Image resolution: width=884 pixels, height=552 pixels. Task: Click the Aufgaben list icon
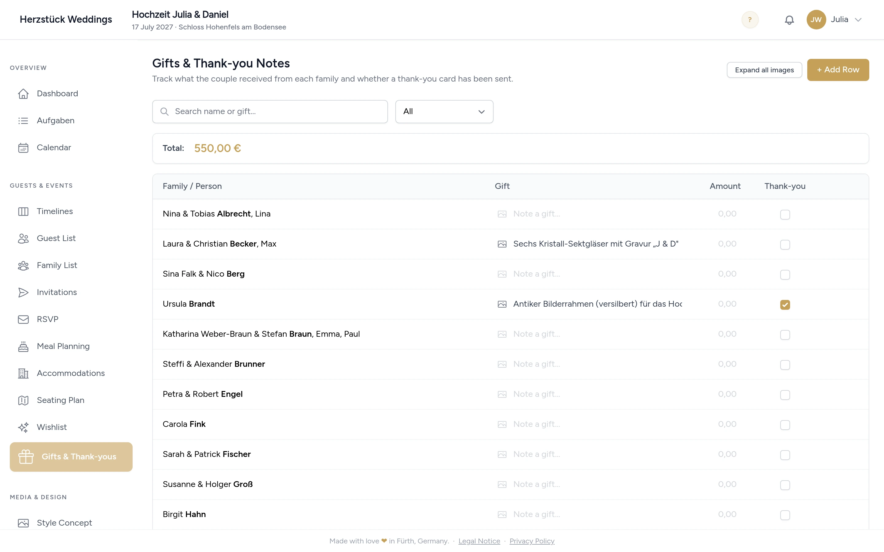click(x=23, y=121)
